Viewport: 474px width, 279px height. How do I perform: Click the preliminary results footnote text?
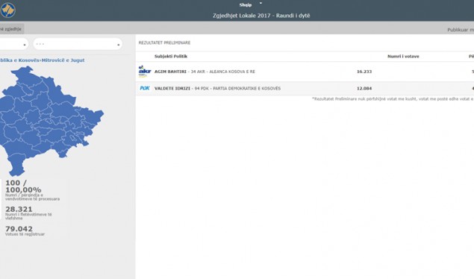(x=393, y=98)
